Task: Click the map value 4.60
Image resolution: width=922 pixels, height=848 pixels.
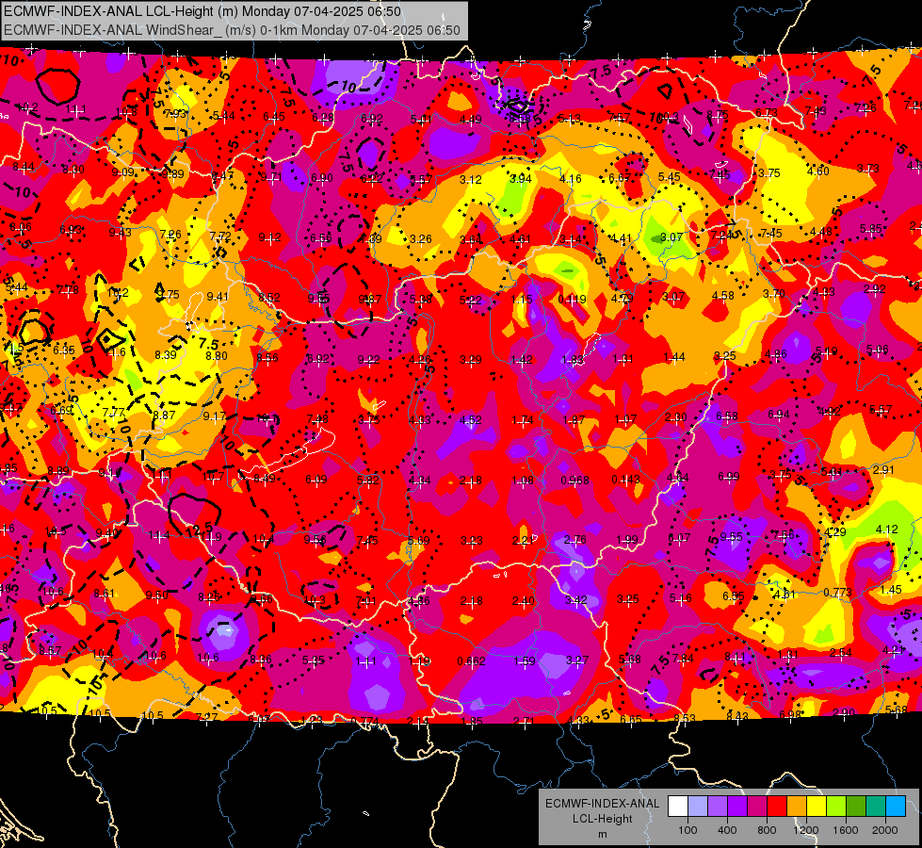Action: point(817,171)
